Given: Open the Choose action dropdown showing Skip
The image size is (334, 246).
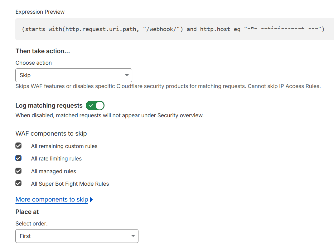Looking at the screenshot, I should [74, 75].
